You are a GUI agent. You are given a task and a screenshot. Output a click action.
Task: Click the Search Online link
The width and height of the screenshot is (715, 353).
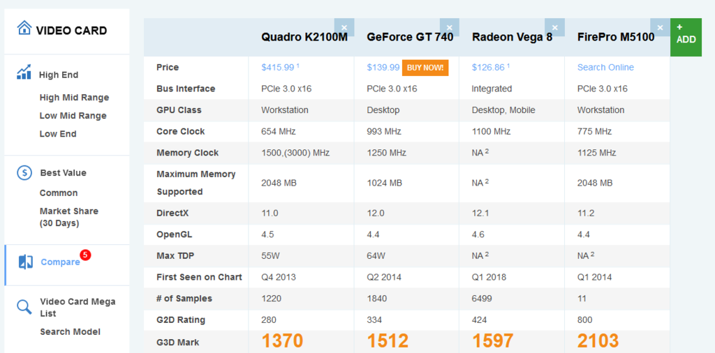click(605, 68)
